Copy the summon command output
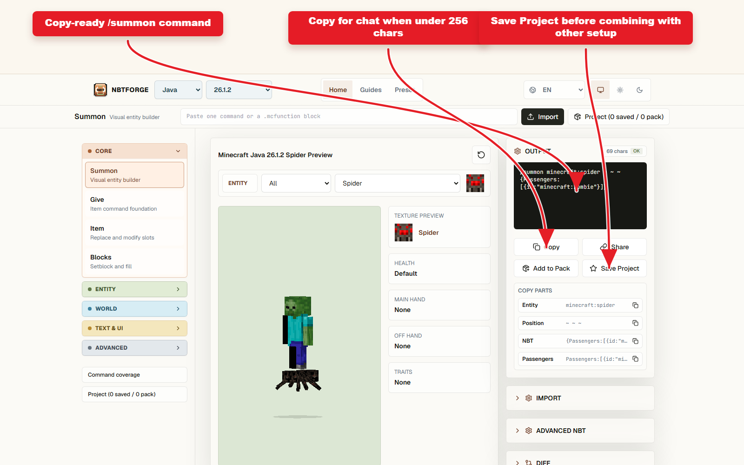The height and width of the screenshot is (465, 744). [546, 247]
